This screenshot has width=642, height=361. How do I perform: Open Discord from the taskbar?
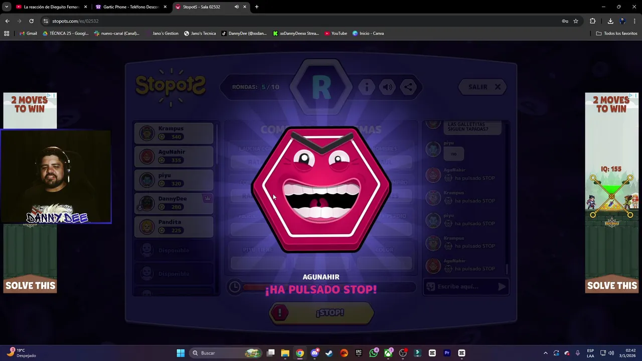click(314, 353)
